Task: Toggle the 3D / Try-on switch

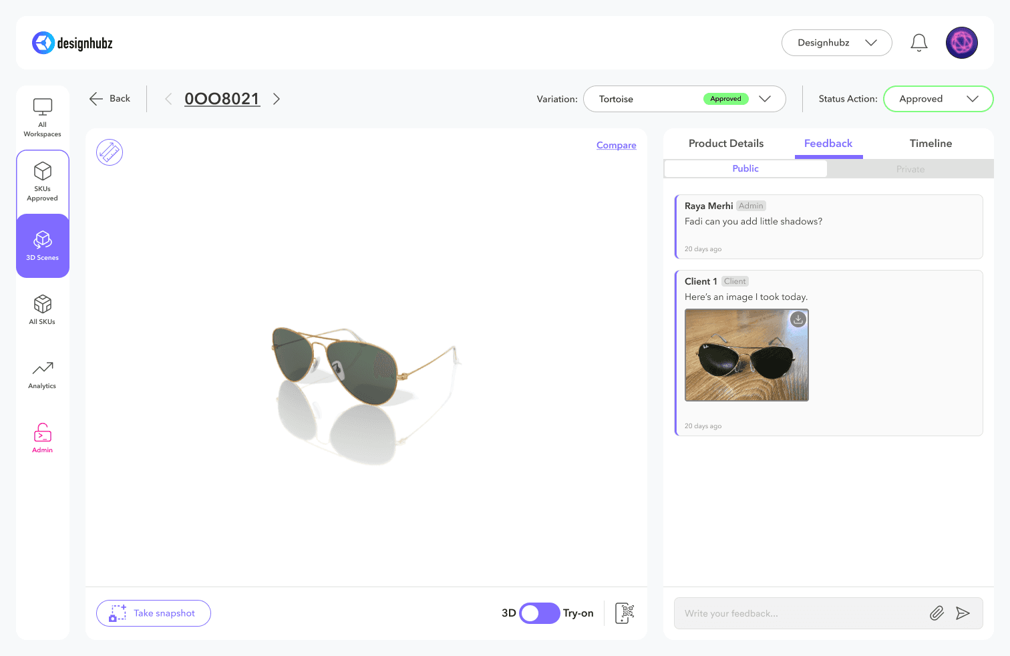Action: (540, 613)
